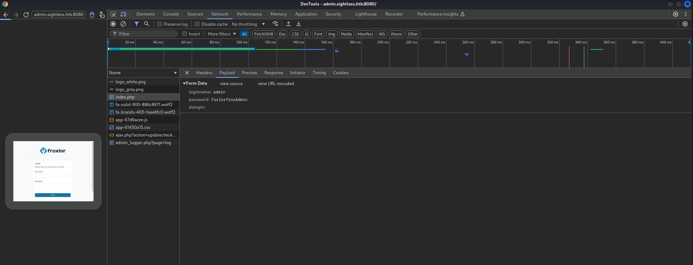
Task: Click the Chrome icon in title bar
Action: tap(5, 4)
